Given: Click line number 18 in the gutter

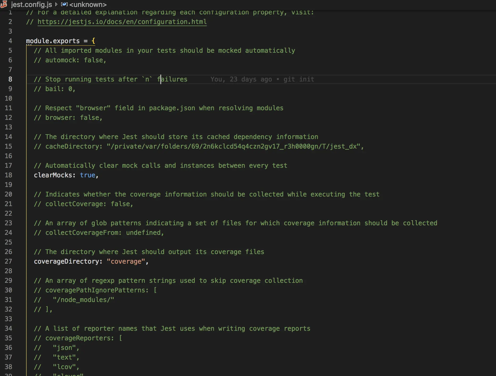Looking at the screenshot, I should (x=9, y=175).
